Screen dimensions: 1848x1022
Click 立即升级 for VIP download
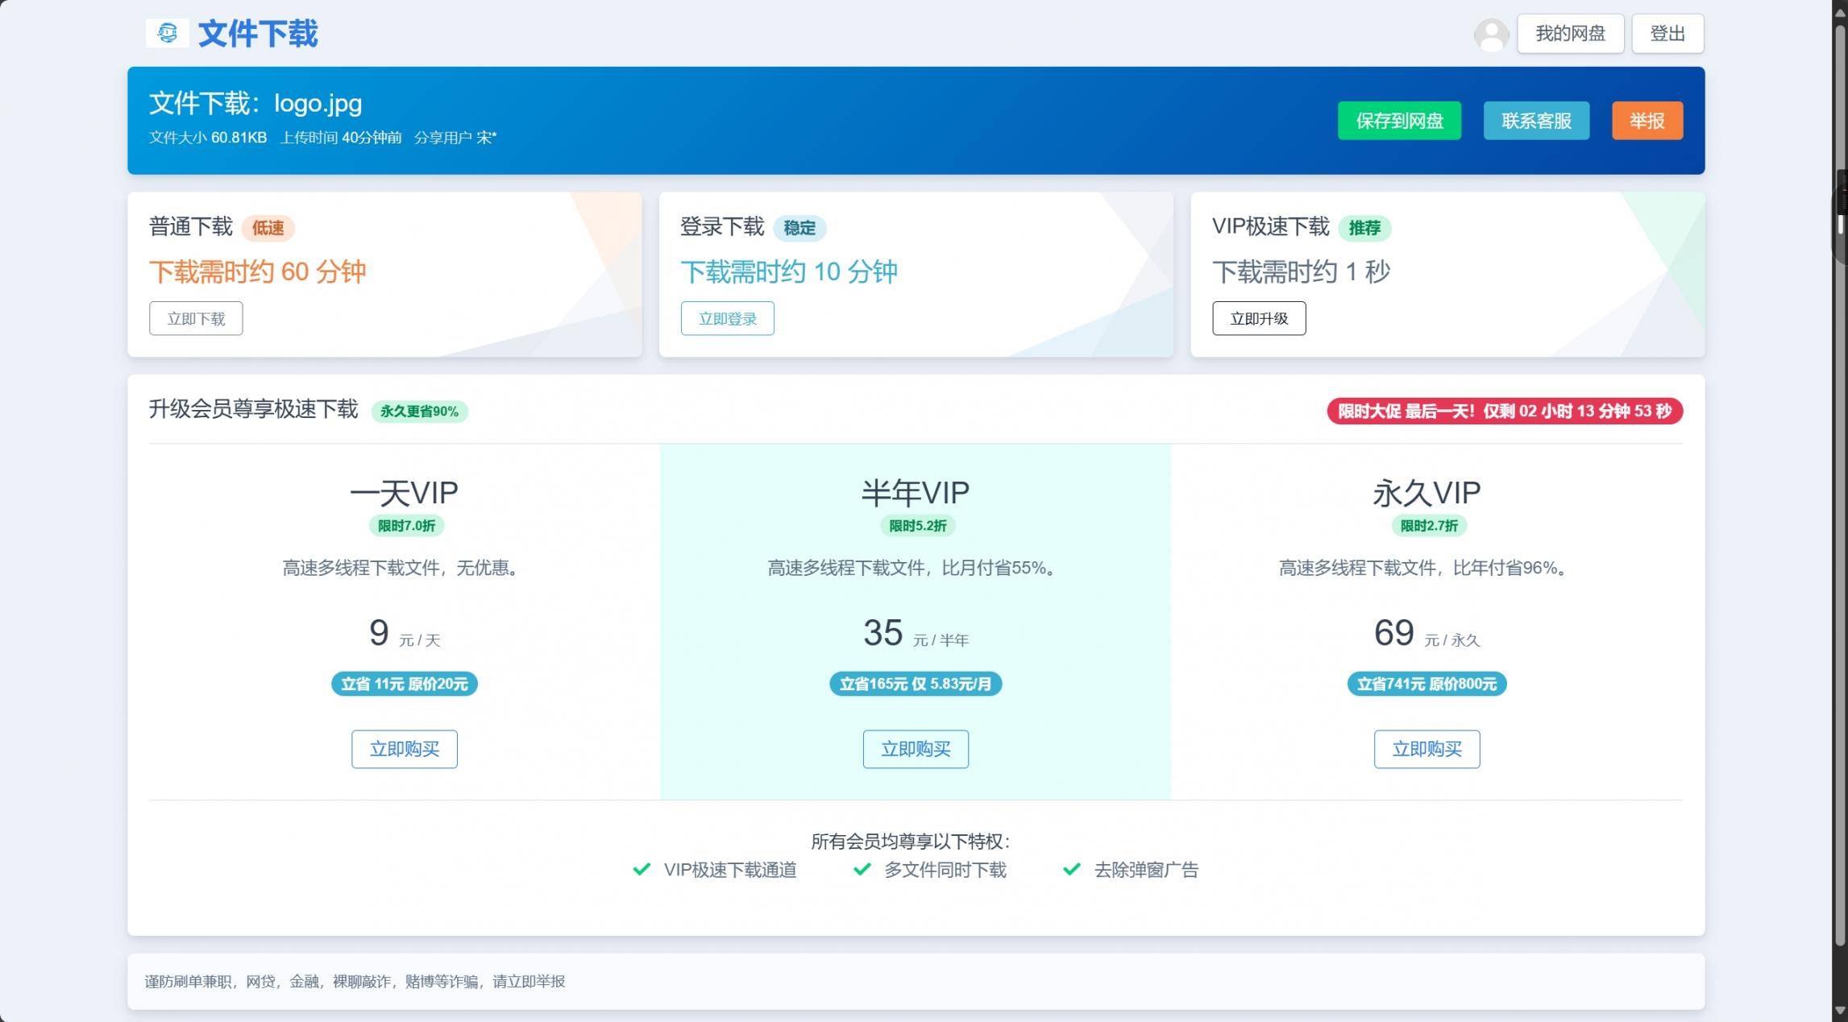point(1258,318)
